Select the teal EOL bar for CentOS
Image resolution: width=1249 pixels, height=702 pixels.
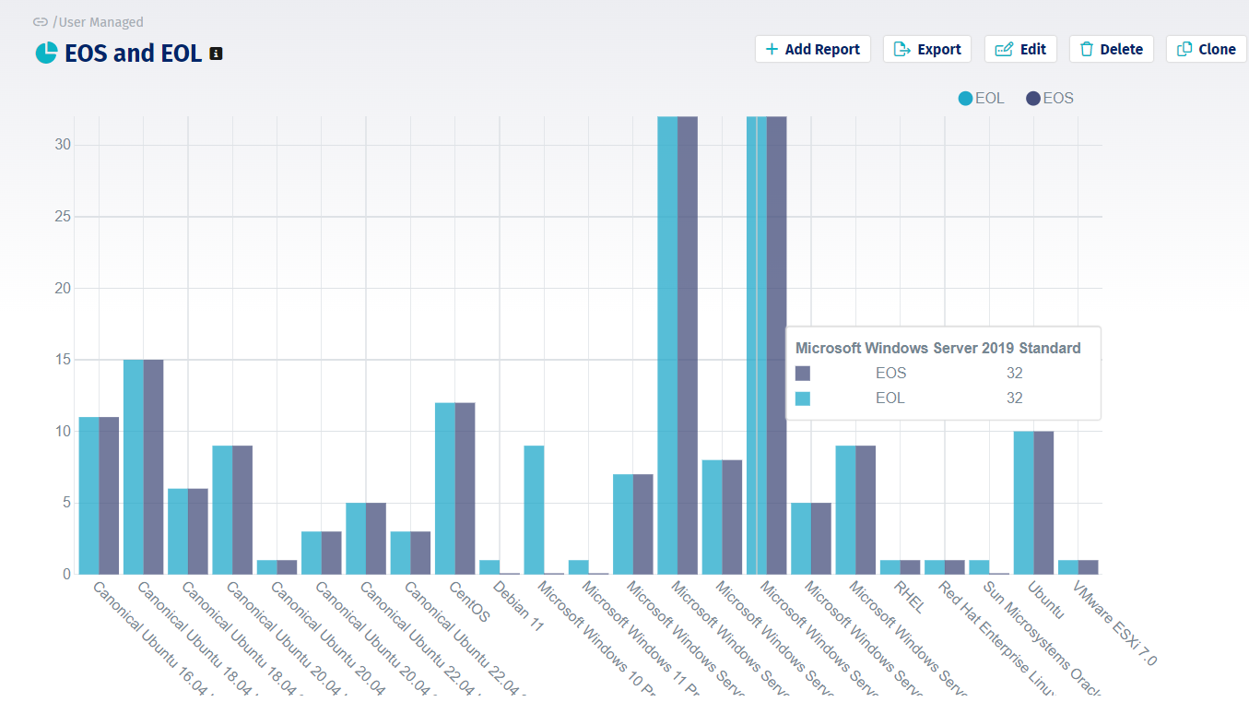445,488
